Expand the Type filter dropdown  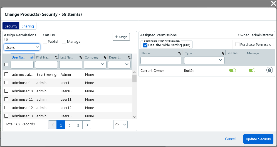[x=204, y=60]
